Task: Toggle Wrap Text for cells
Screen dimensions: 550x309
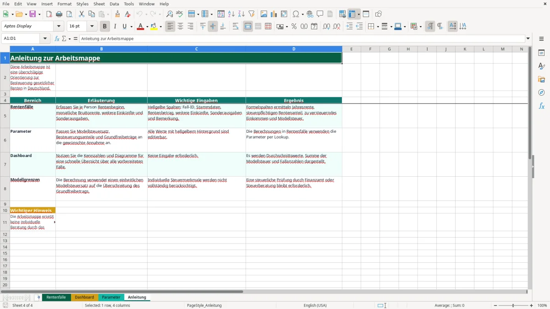Action: tap(236, 27)
